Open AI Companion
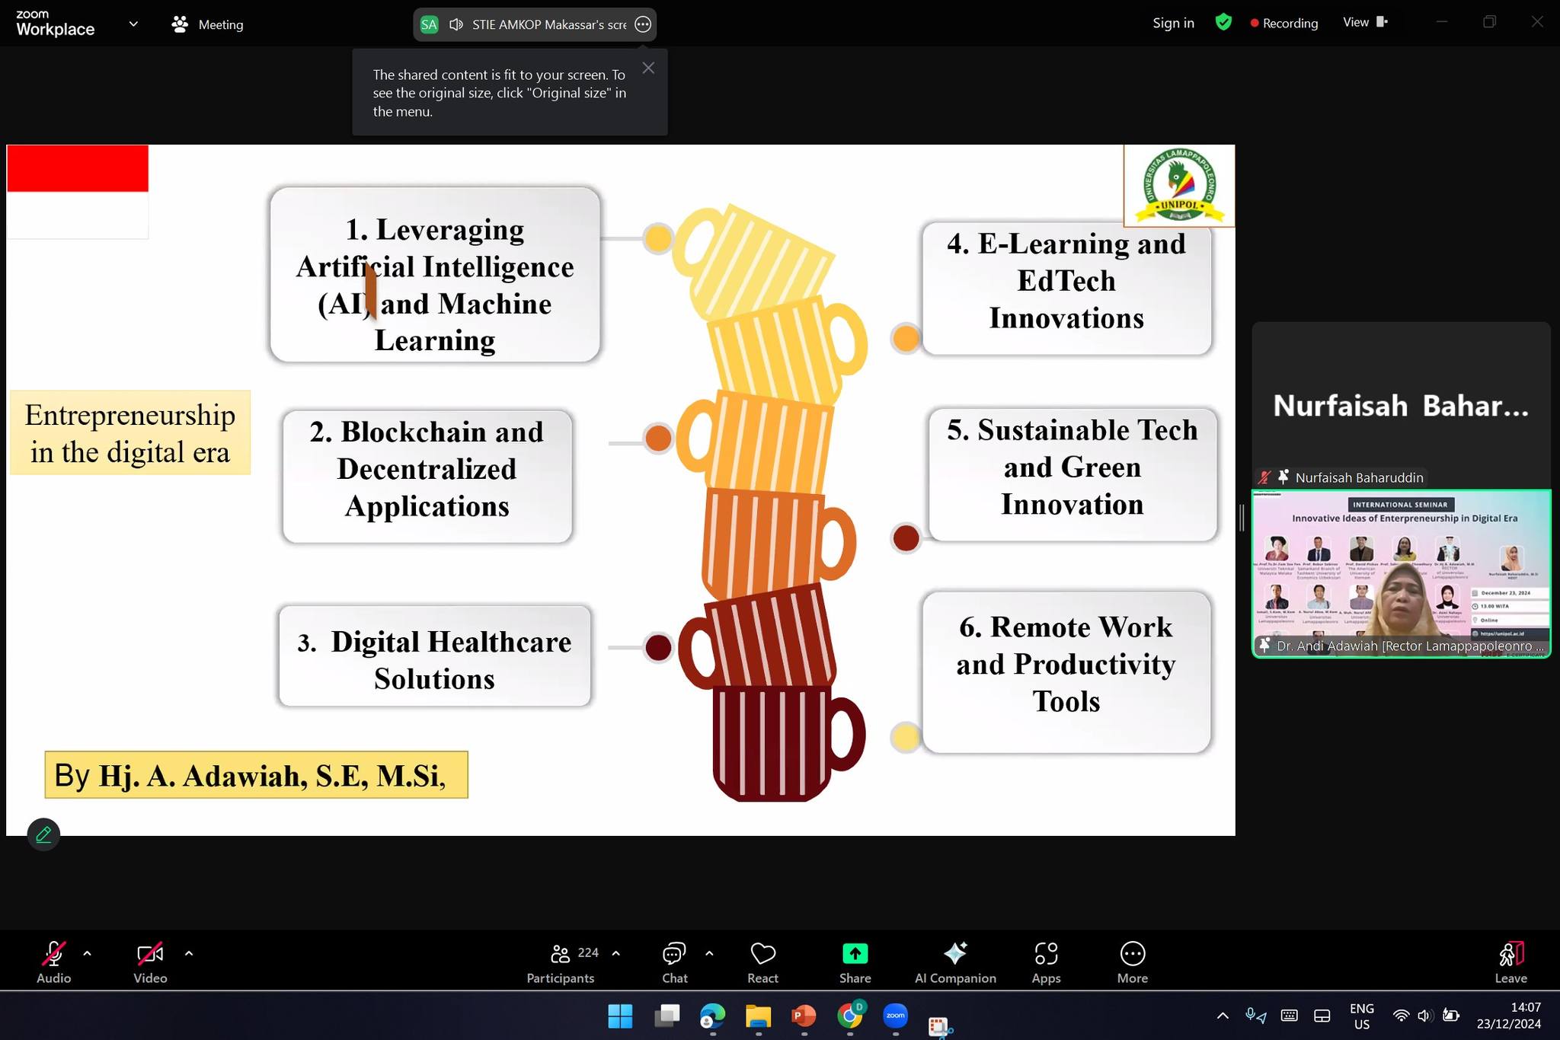The image size is (1560, 1040). pos(955,962)
